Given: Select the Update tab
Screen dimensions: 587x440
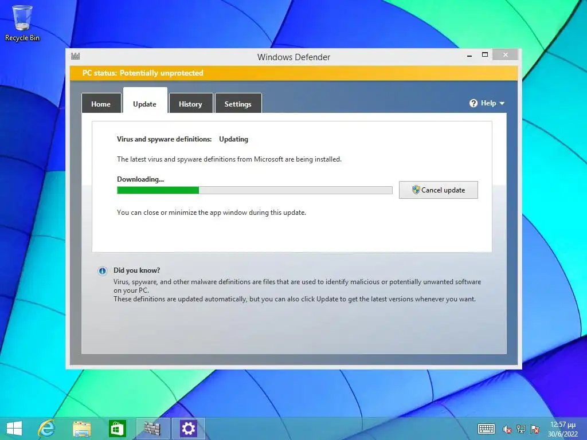Looking at the screenshot, I should tap(145, 100).
